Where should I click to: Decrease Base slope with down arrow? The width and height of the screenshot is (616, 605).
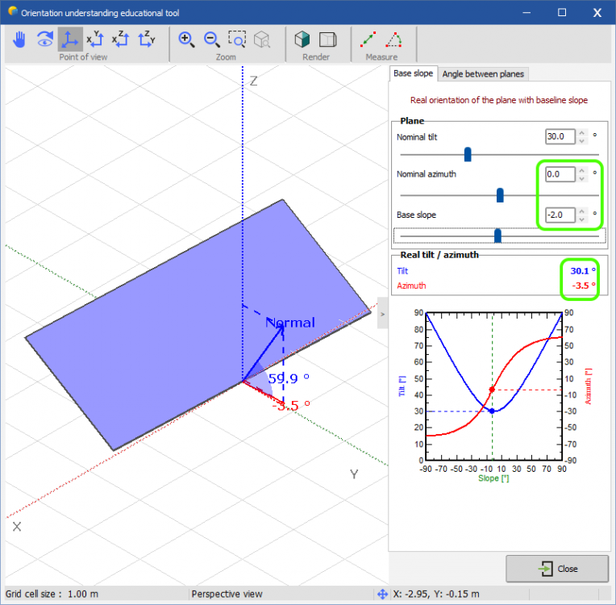(582, 219)
